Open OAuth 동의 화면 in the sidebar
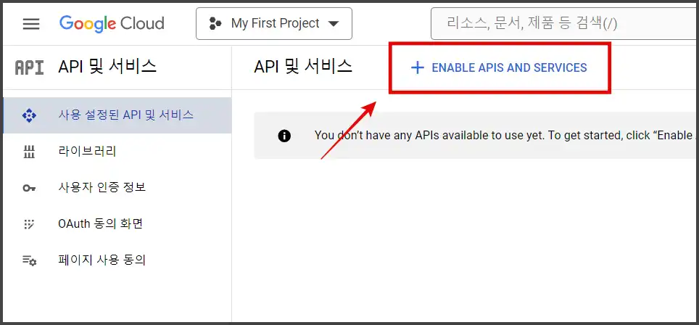Screen dimensions: 699x325 tap(117, 223)
